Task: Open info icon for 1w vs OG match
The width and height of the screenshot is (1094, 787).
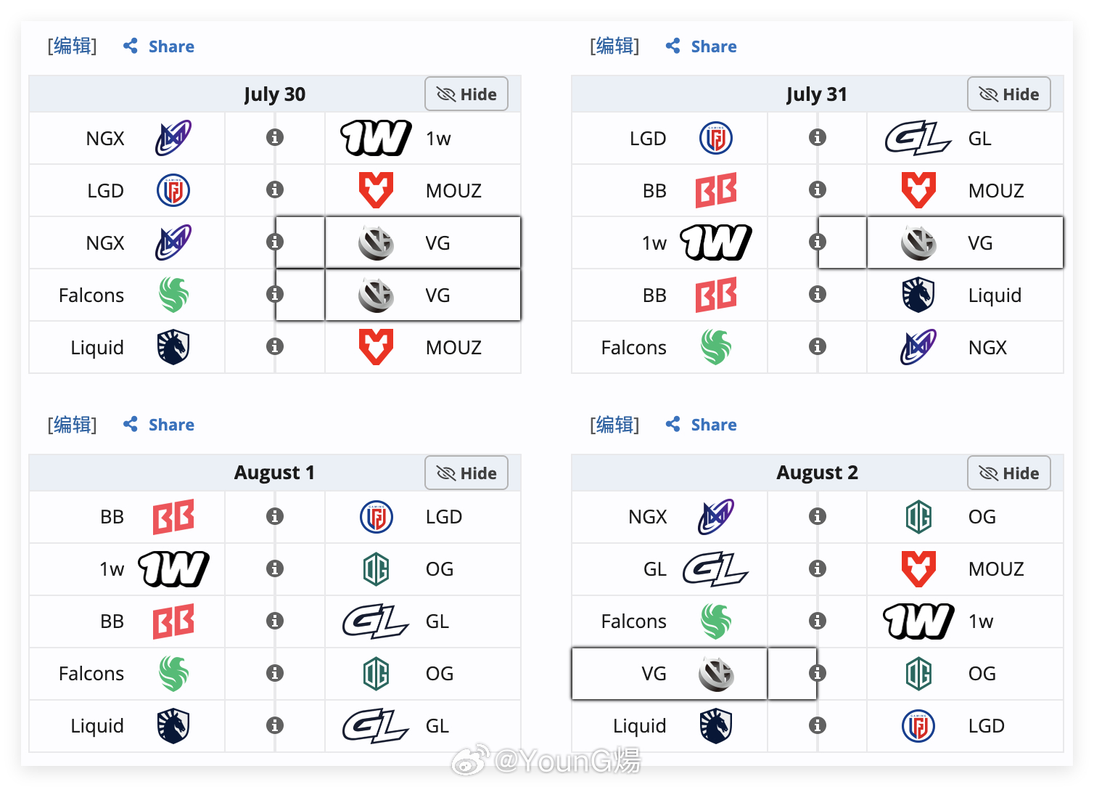Action: click(x=275, y=568)
